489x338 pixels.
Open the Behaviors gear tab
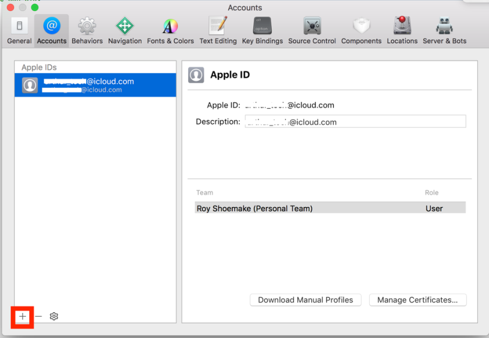(87, 30)
